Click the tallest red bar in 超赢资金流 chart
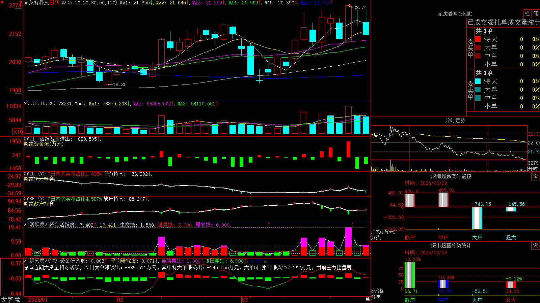The height and width of the screenshot is (303, 540). (348, 149)
